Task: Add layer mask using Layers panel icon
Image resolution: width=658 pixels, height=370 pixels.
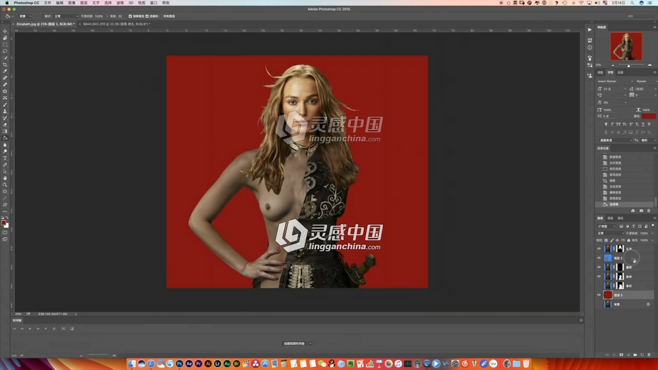Action: tap(621, 355)
